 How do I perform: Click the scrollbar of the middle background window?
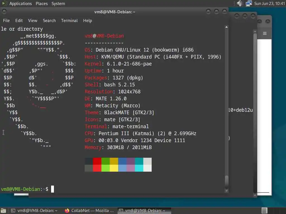(x=255, y=113)
